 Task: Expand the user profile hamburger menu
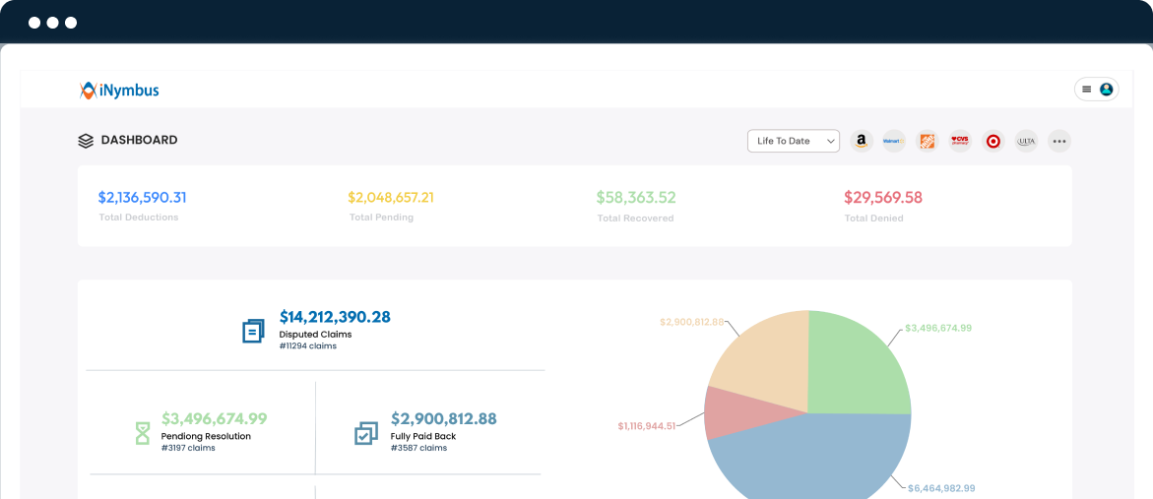pos(1087,90)
